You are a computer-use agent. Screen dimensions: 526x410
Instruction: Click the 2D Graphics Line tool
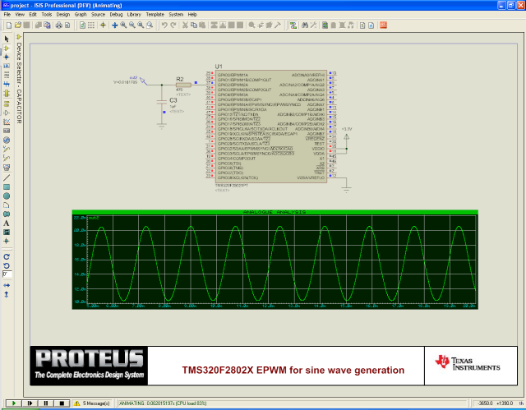pos(7,177)
